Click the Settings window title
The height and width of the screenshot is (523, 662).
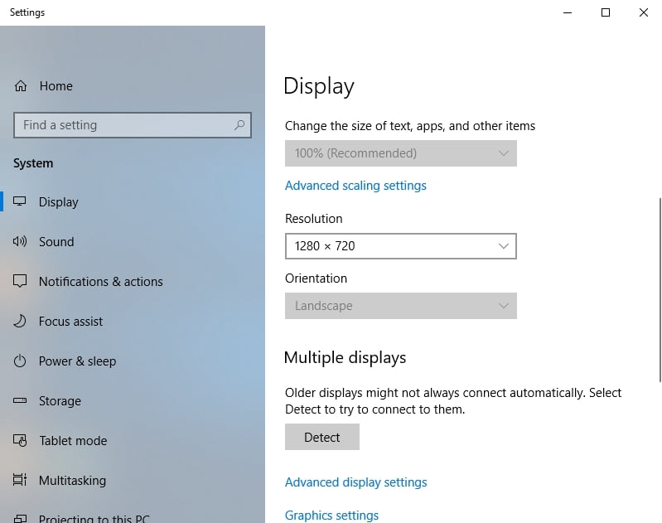27,12
